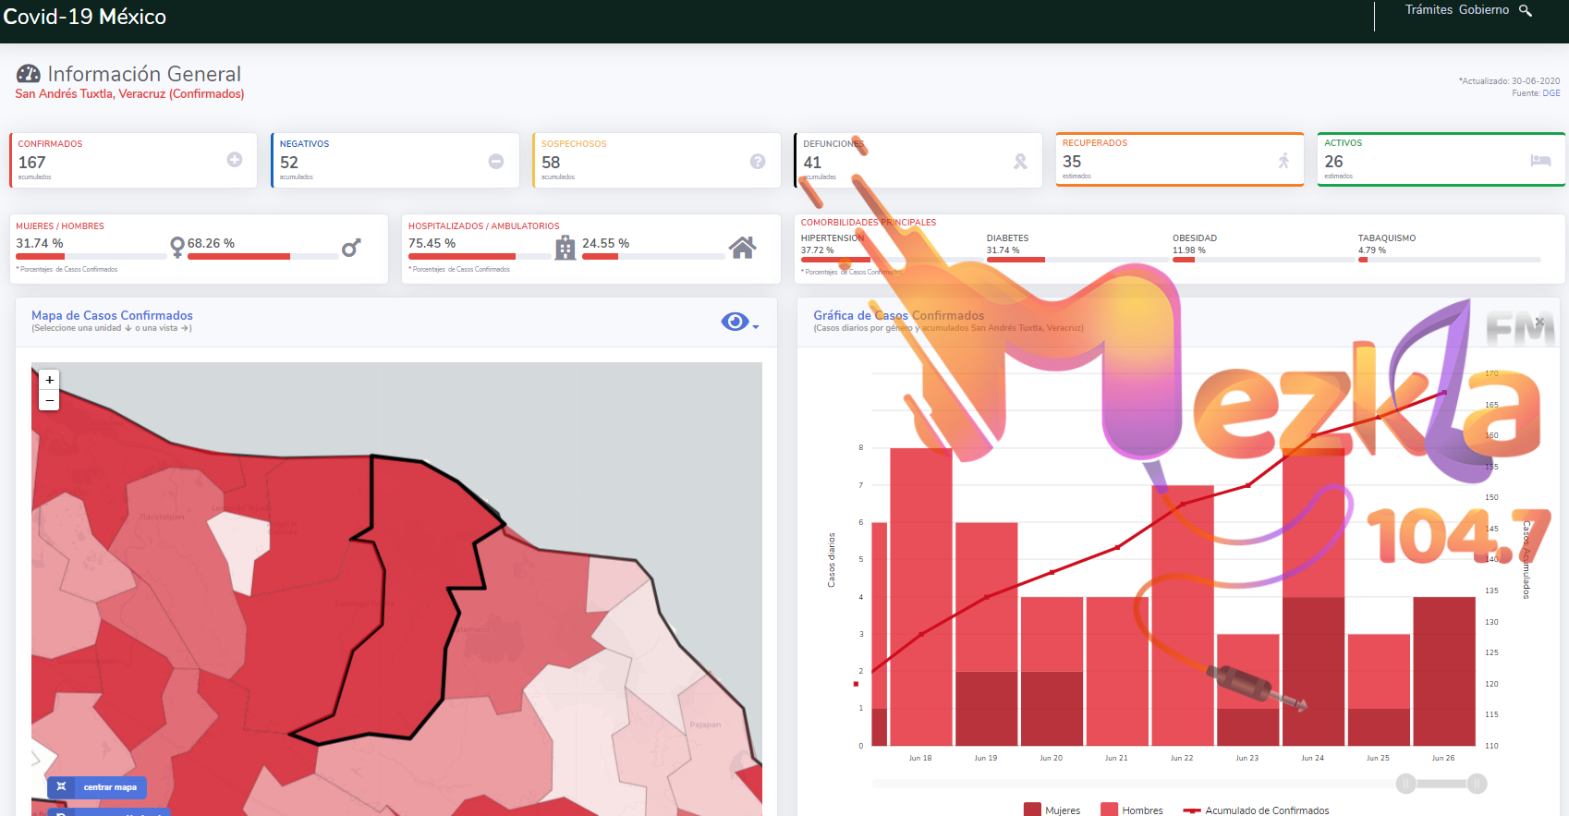This screenshot has height=816, width=1569.
Task: Open the eye view dropdown on the map
Action: point(739,322)
